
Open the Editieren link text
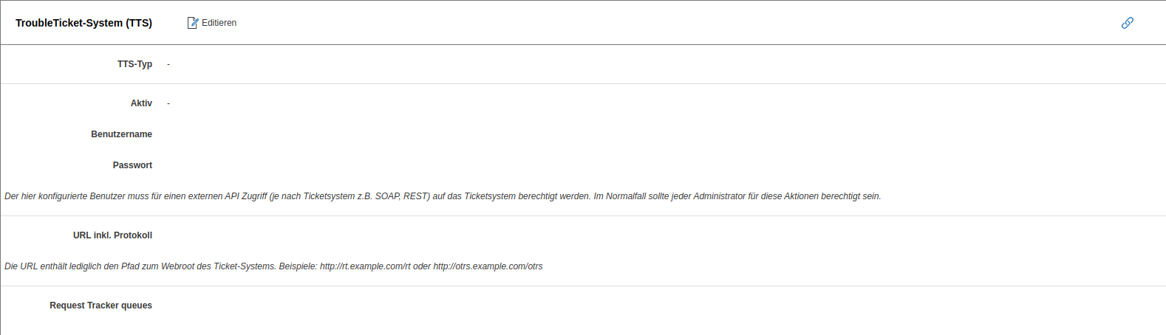pyautogui.click(x=219, y=23)
